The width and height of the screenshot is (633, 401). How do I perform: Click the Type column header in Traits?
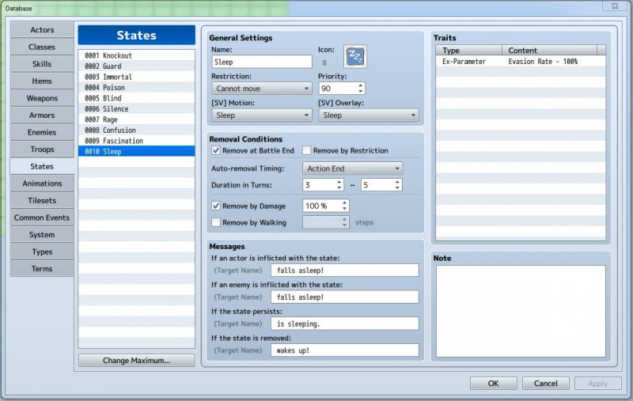tap(469, 50)
